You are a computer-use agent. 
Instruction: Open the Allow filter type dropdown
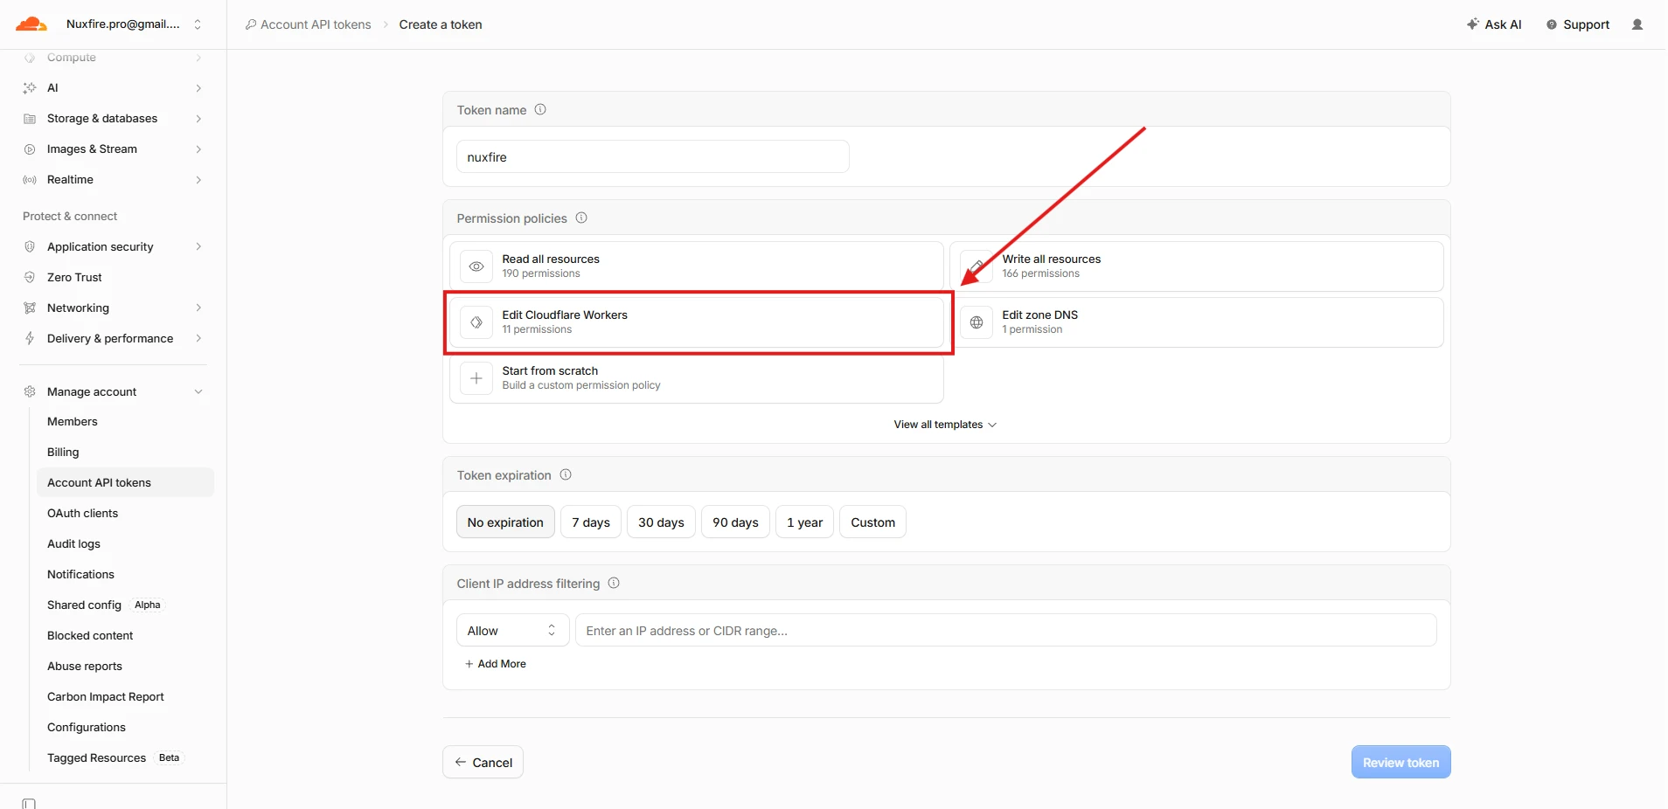[513, 631]
